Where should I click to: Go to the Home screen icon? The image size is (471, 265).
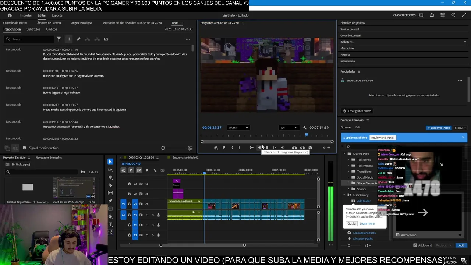pyautogui.click(x=10, y=15)
